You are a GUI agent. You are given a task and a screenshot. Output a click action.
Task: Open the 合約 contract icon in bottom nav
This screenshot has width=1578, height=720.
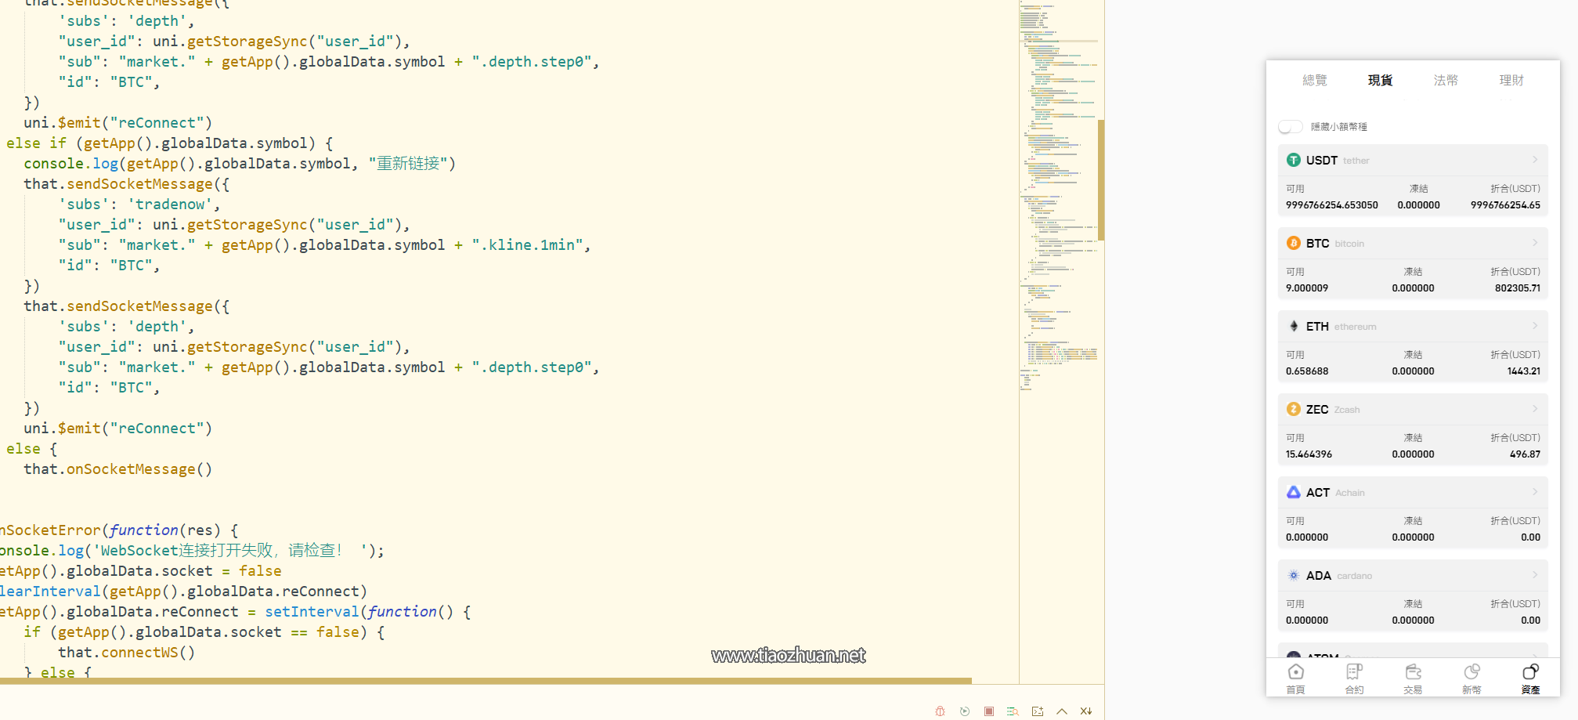point(1354,678)
